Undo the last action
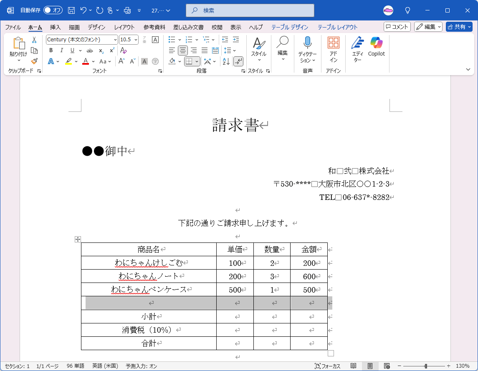 [83, 10]
